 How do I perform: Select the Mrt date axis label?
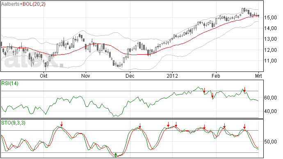258,76
